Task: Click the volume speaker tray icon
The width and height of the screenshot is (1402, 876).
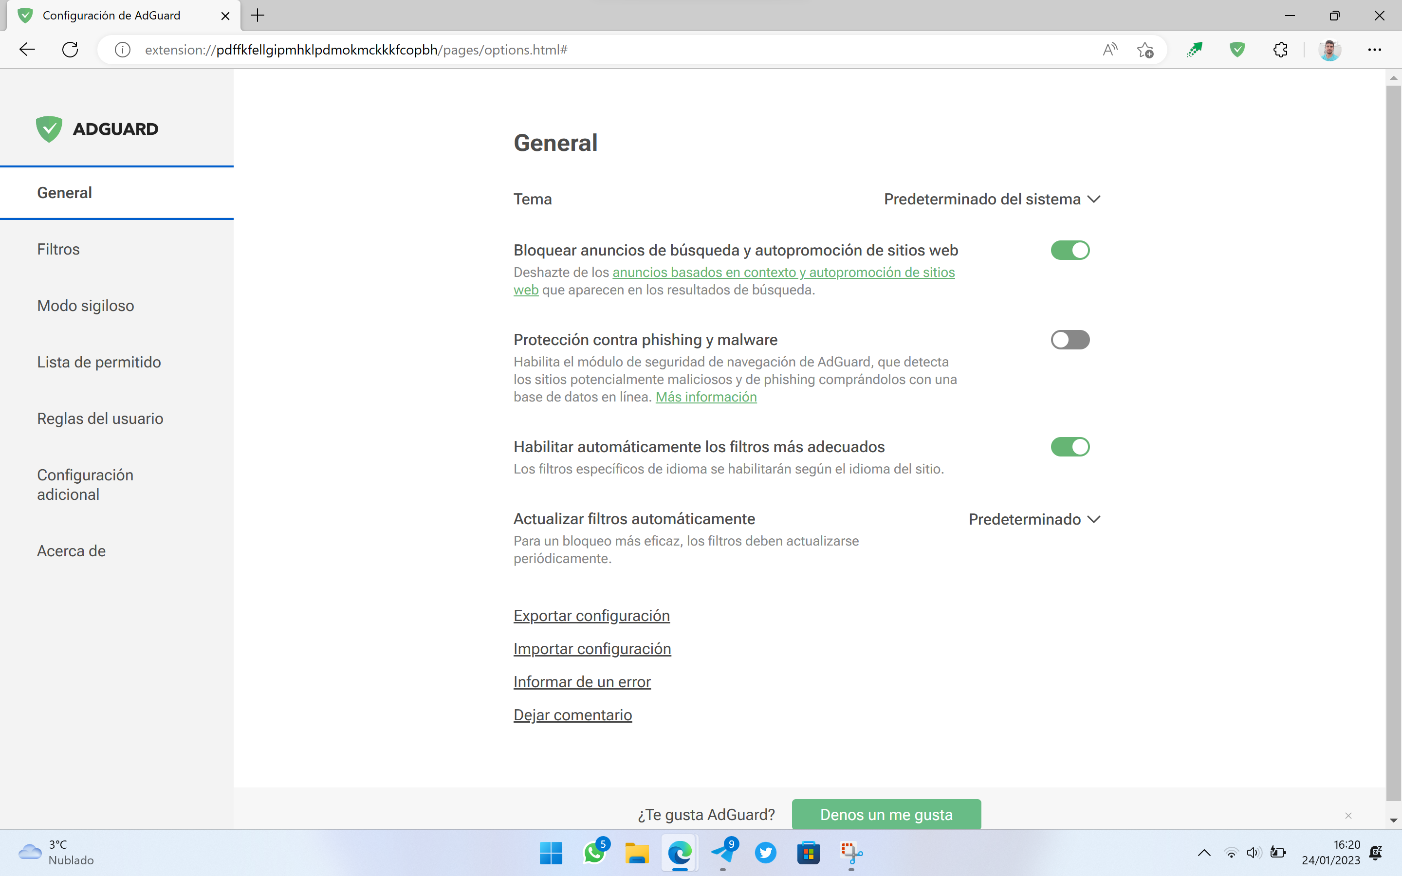Action: (1254, 852)
